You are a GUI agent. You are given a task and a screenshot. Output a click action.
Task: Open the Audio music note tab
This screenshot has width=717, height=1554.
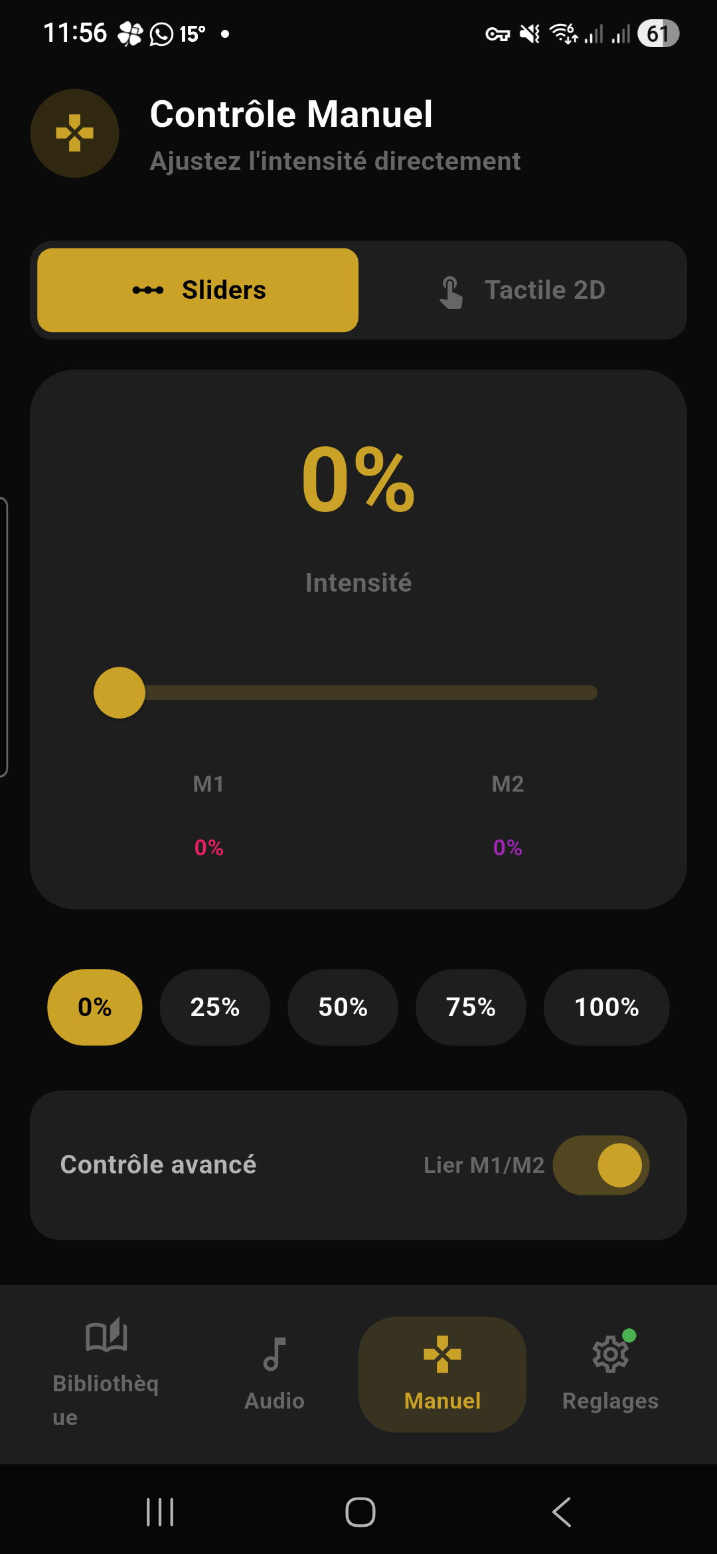(274, 1355)
